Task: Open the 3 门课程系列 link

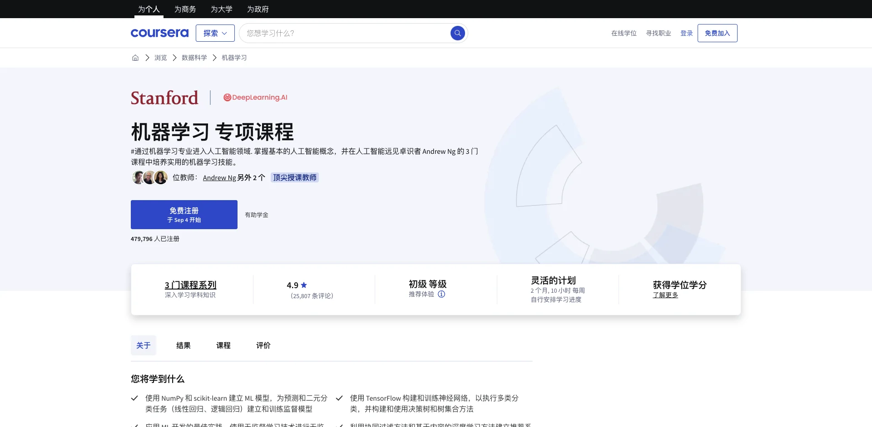Action: 190,285
